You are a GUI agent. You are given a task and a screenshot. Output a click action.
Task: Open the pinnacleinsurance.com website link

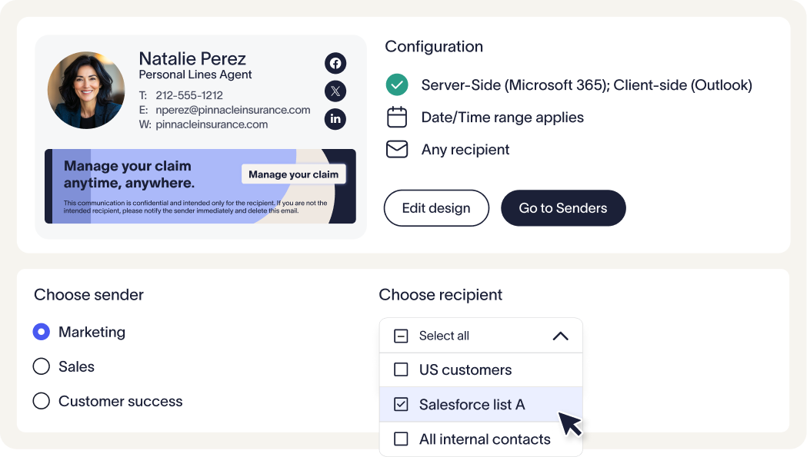pos(212,124)
